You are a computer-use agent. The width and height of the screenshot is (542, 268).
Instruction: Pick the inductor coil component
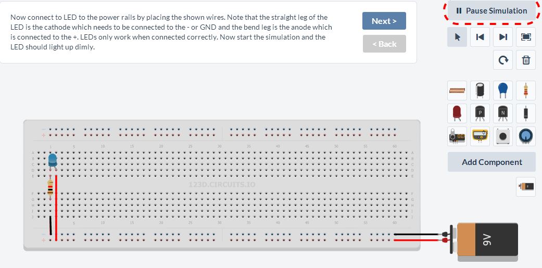point(457,91)
